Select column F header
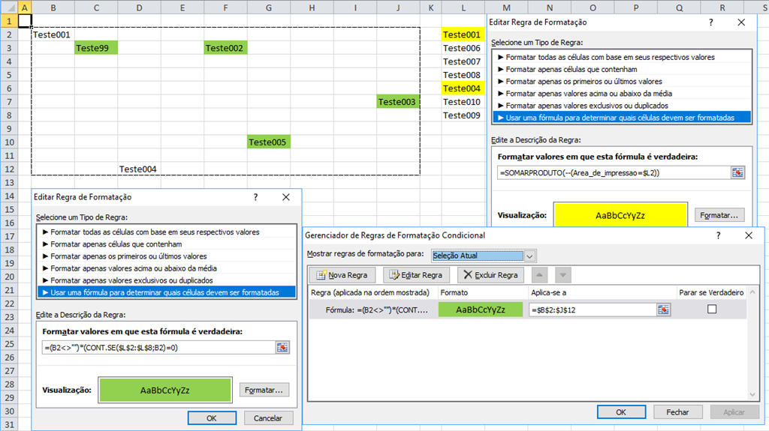This screenshot has height=431, width=769. pyautogui.click(x=225, y=7)
